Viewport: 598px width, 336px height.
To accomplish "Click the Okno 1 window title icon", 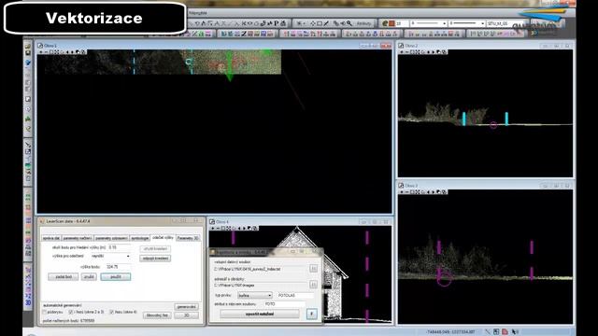I will 40,46.
